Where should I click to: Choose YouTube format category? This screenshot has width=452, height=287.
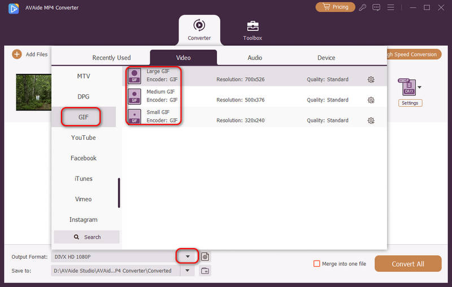(84, 138)
